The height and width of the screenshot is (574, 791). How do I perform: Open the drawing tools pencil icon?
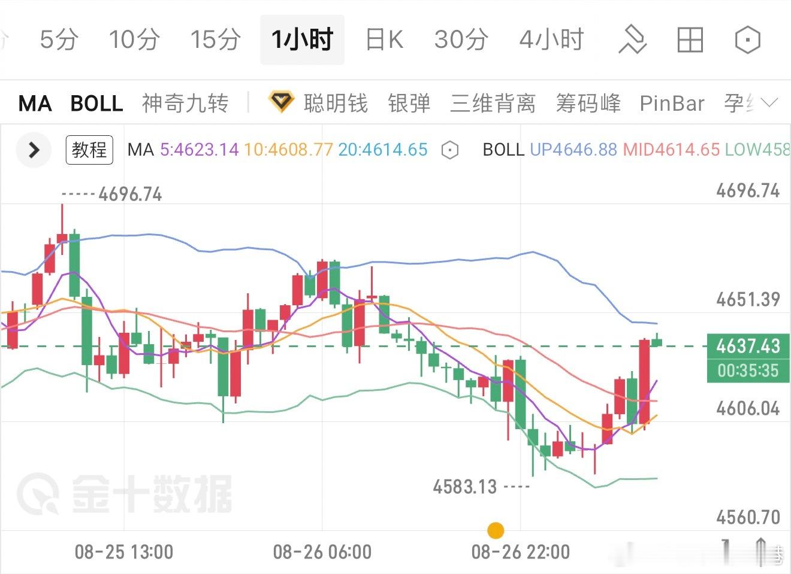click(632, 40)
